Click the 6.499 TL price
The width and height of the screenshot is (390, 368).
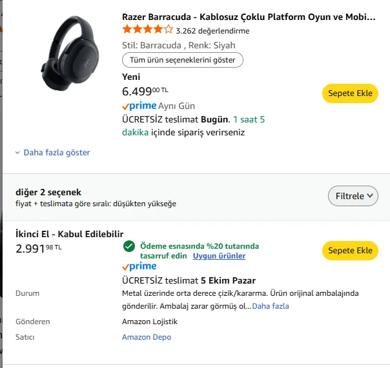[145, 92]
